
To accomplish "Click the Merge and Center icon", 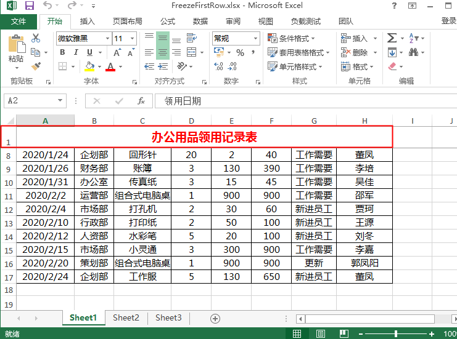I will pos(191,52).
